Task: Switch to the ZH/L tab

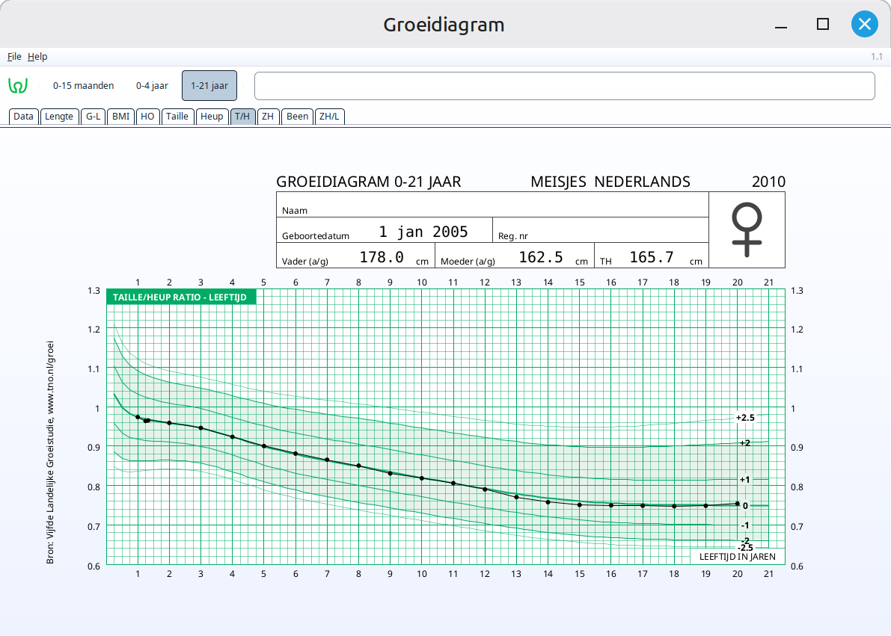Action: click(329, 117)
